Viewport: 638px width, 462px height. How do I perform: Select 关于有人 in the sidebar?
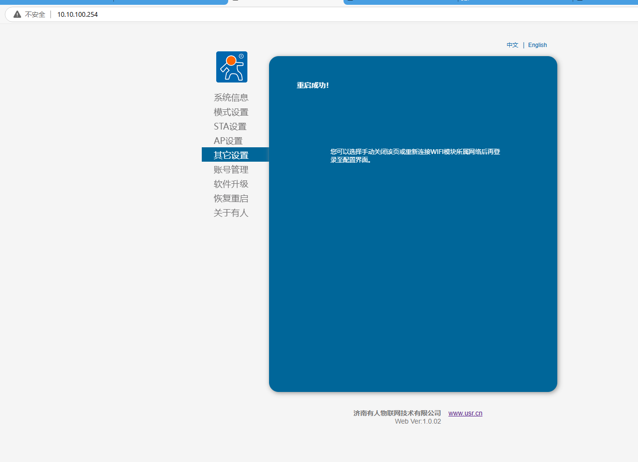[231, 213]
